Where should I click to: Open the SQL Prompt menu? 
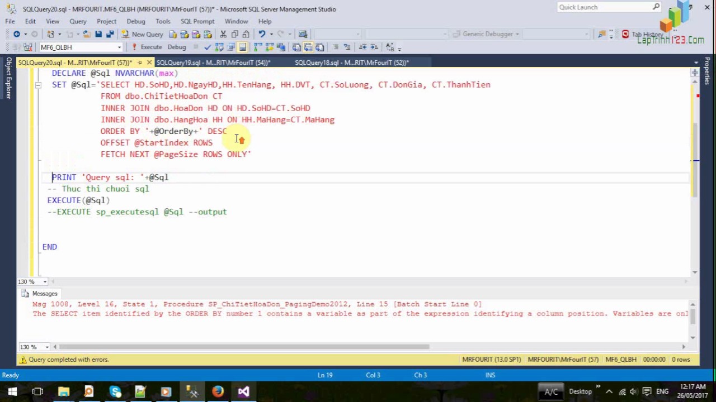[197, 21]
